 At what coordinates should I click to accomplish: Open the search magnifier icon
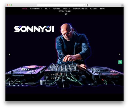(x=66, y=14)
